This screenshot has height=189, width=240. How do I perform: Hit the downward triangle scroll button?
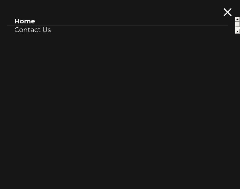(237, 31)
